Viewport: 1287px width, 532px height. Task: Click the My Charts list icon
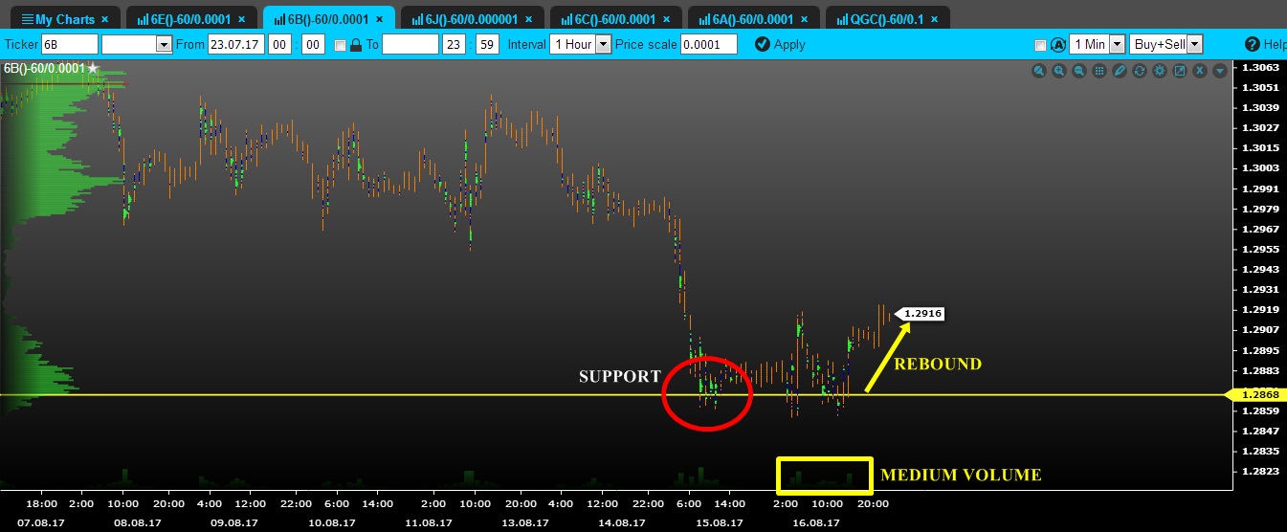[27, 19]
